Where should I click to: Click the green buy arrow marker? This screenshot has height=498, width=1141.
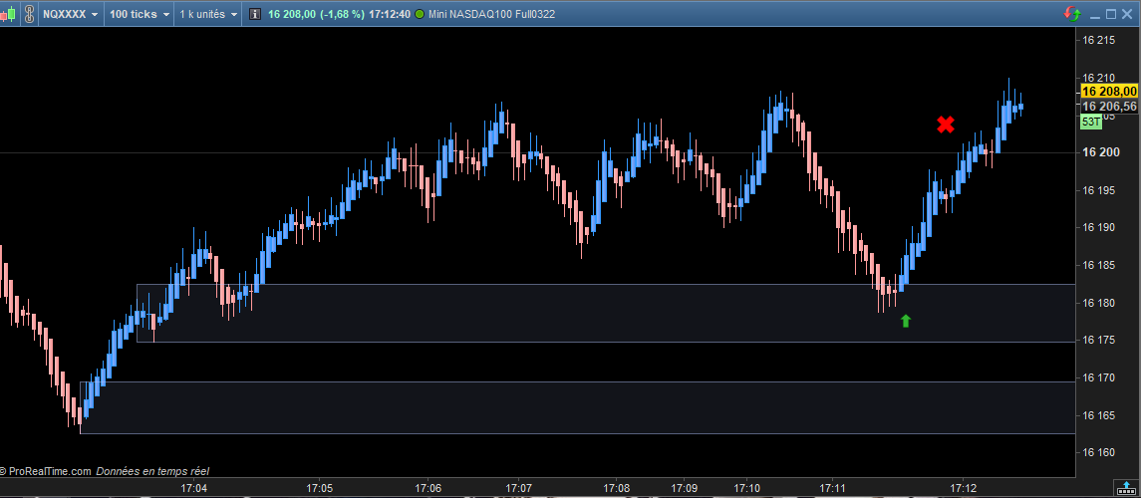(905, 321)
